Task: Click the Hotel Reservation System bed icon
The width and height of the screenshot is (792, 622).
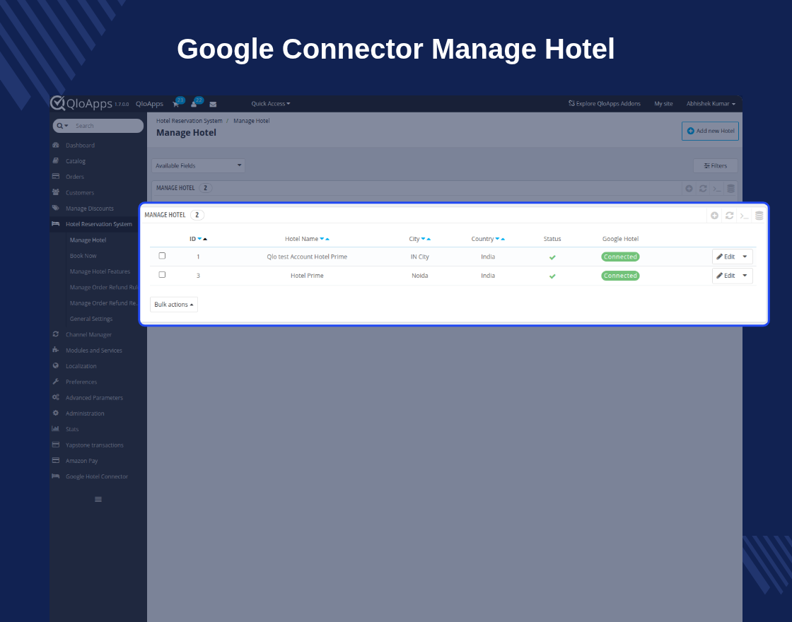Action: 56,223
